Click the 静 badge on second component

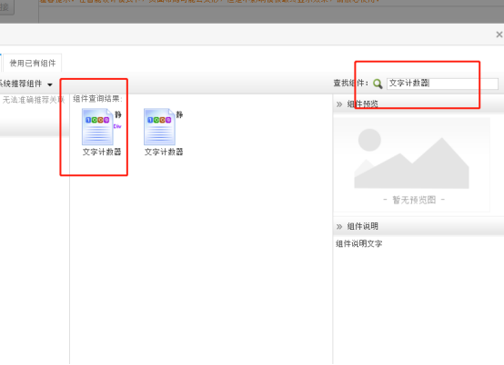[179, 114]
